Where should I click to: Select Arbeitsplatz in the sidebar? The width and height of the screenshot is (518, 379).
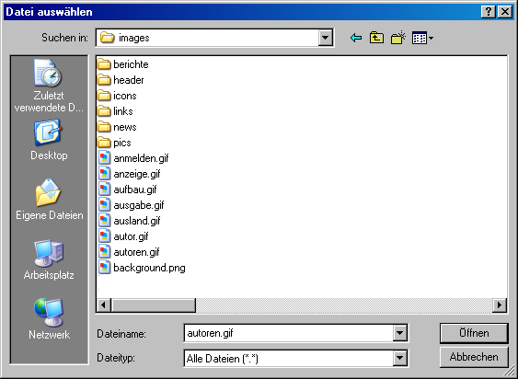(x=49, y=259)
